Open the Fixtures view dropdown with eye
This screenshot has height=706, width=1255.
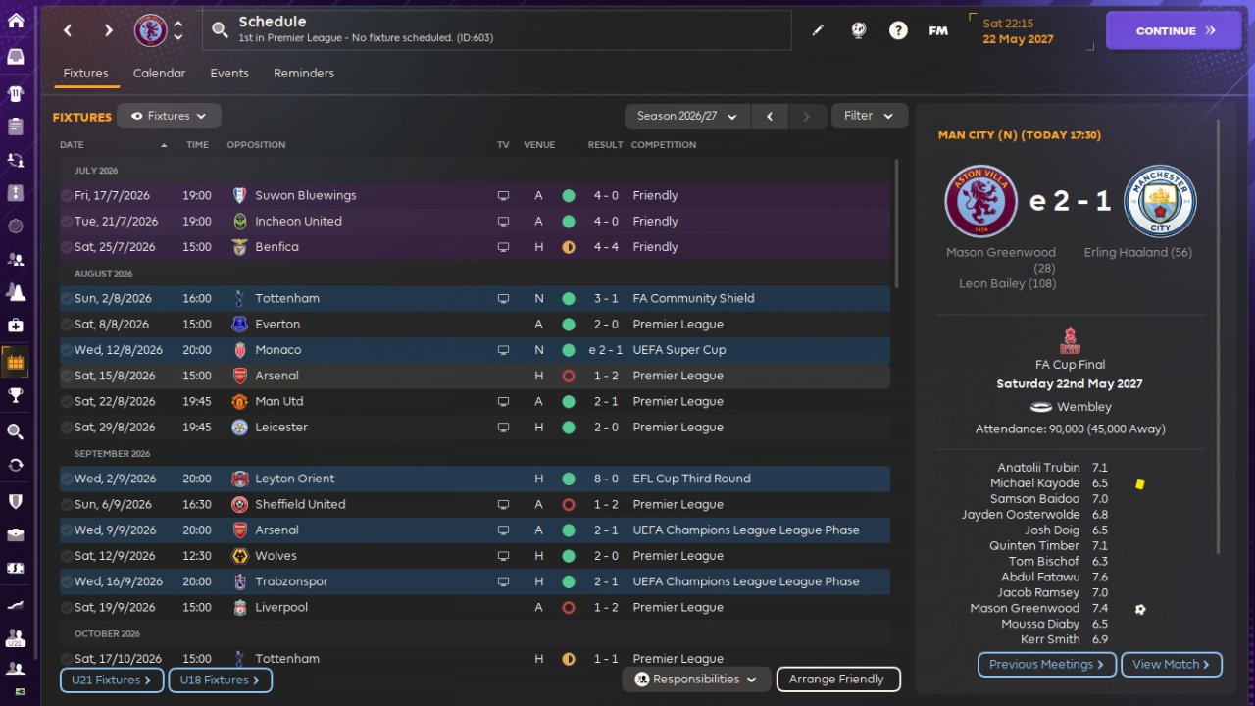[x=169, y=116]
